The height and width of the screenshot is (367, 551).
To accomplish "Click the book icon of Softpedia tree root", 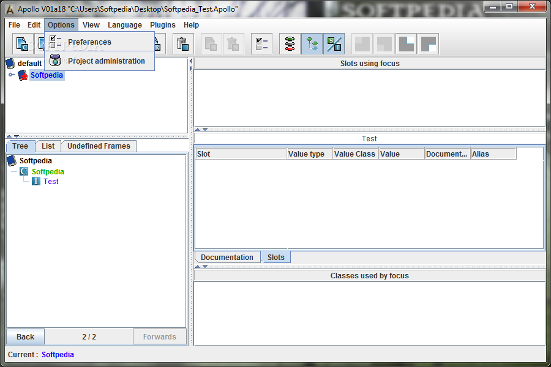I will tap(12, 160).
